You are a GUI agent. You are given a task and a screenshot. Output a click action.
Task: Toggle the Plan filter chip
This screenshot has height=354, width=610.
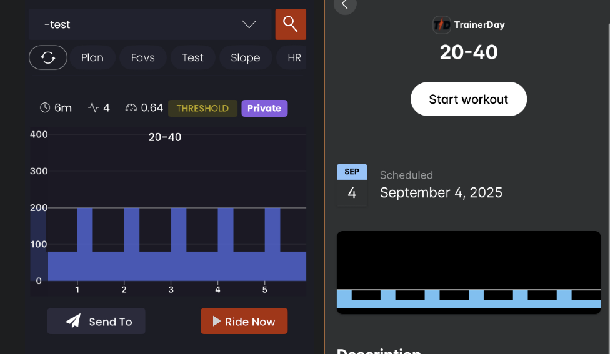click(x=92, y=57)
